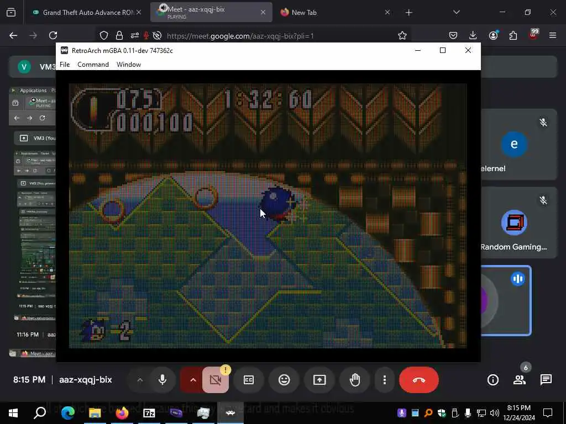Close the Meet tab
The height and width of the screenshot is (424, 566).
(x=263, y=12)
